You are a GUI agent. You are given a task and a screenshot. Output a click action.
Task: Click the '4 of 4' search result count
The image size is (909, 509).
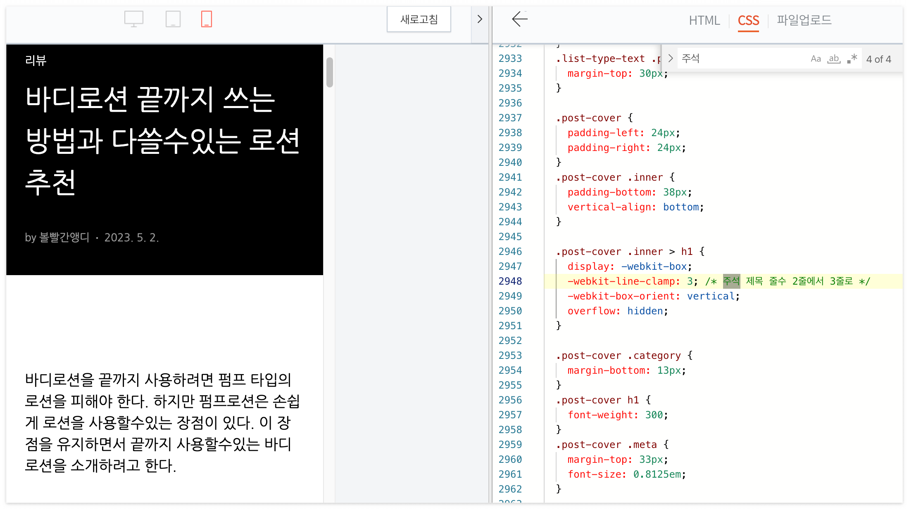[879, 59]
